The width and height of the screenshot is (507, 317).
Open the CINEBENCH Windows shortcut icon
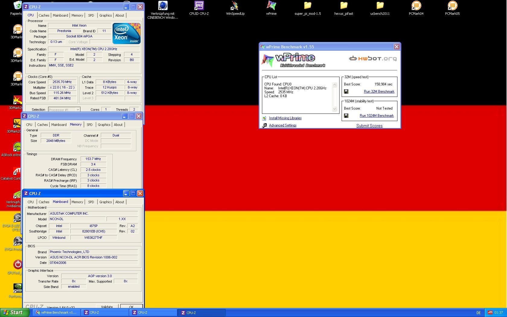pos(163,5)
